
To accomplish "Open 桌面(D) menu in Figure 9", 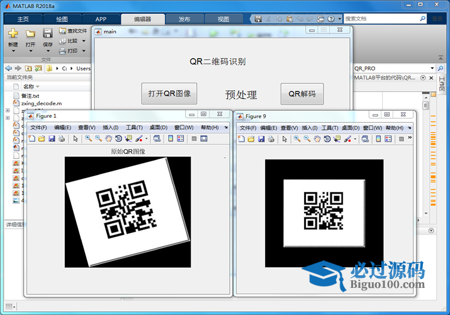I will (351, 128).
